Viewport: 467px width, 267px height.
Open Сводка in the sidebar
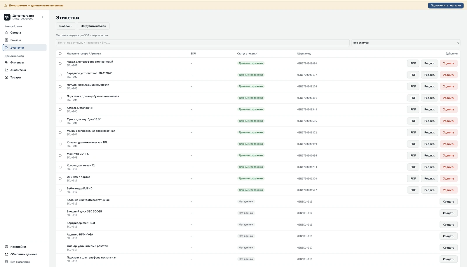[25, 33]
